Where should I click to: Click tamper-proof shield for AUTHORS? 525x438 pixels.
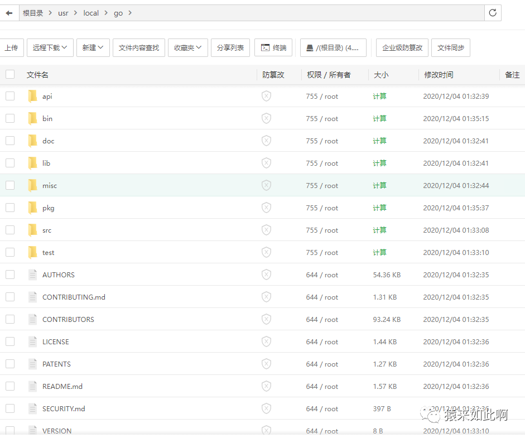click(266, 275)
